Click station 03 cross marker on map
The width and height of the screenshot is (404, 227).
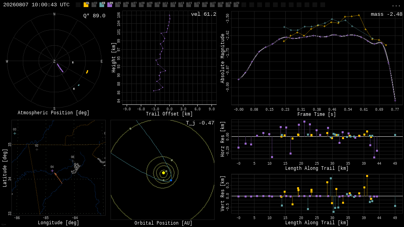point(15,133)
